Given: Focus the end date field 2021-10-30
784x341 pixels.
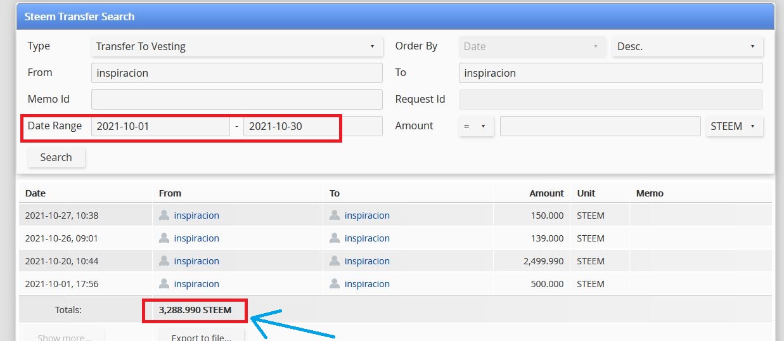Looking at the screenshot, I should (x=313, y=126).
